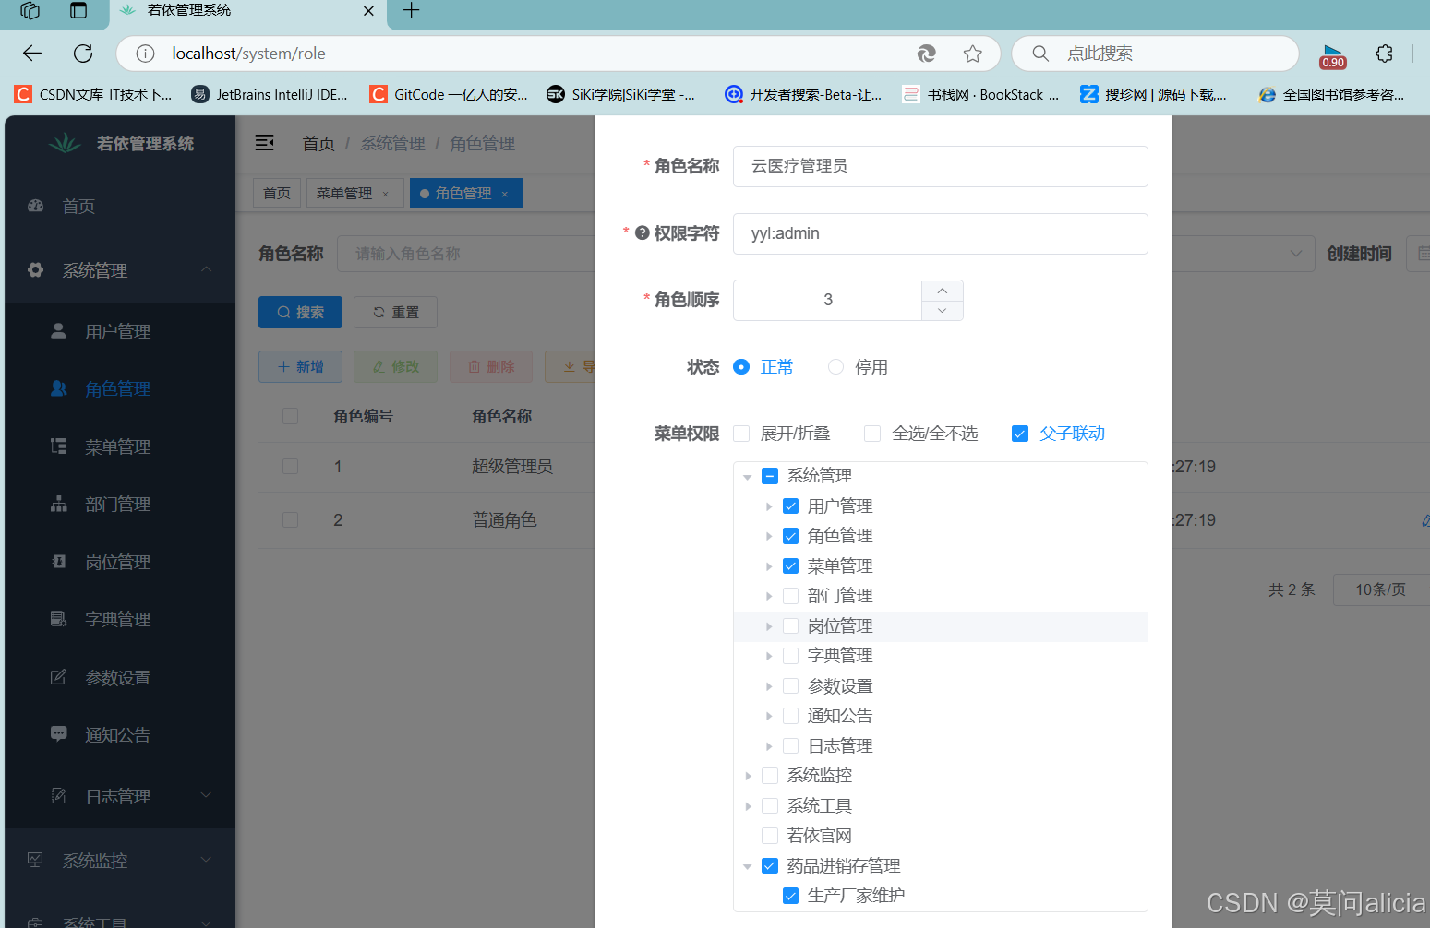1430x928 pixels.
Task: Close the 若依管理系统 browser tab
Action: 368,11
